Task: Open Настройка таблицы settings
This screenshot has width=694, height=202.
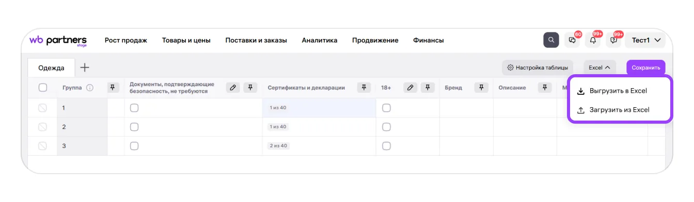Action: pos(538,68)
